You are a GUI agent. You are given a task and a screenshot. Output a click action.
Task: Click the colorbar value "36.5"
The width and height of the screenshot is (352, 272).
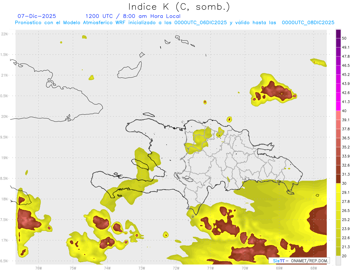(x=346, y=138)
